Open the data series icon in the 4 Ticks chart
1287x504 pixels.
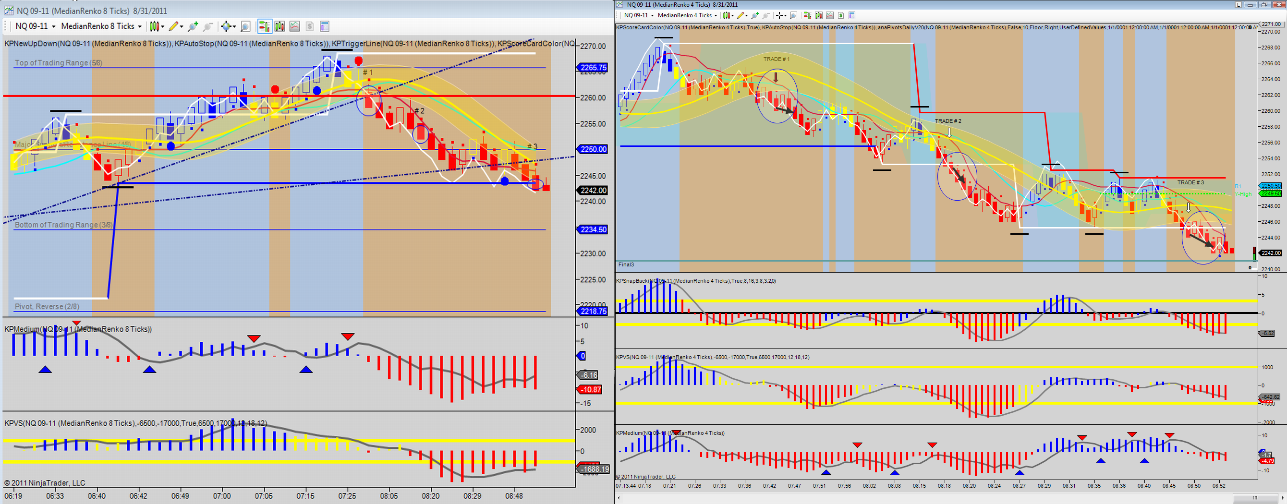tap(819, 15)
